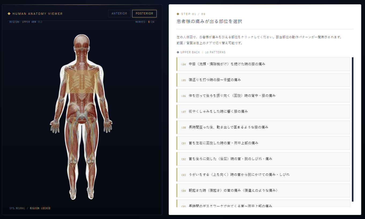Click the HUMAN ANATOMY VIEWER title
Image resolution: width=365 pixels, height=219 pixels.
click(x=38, y=14)
